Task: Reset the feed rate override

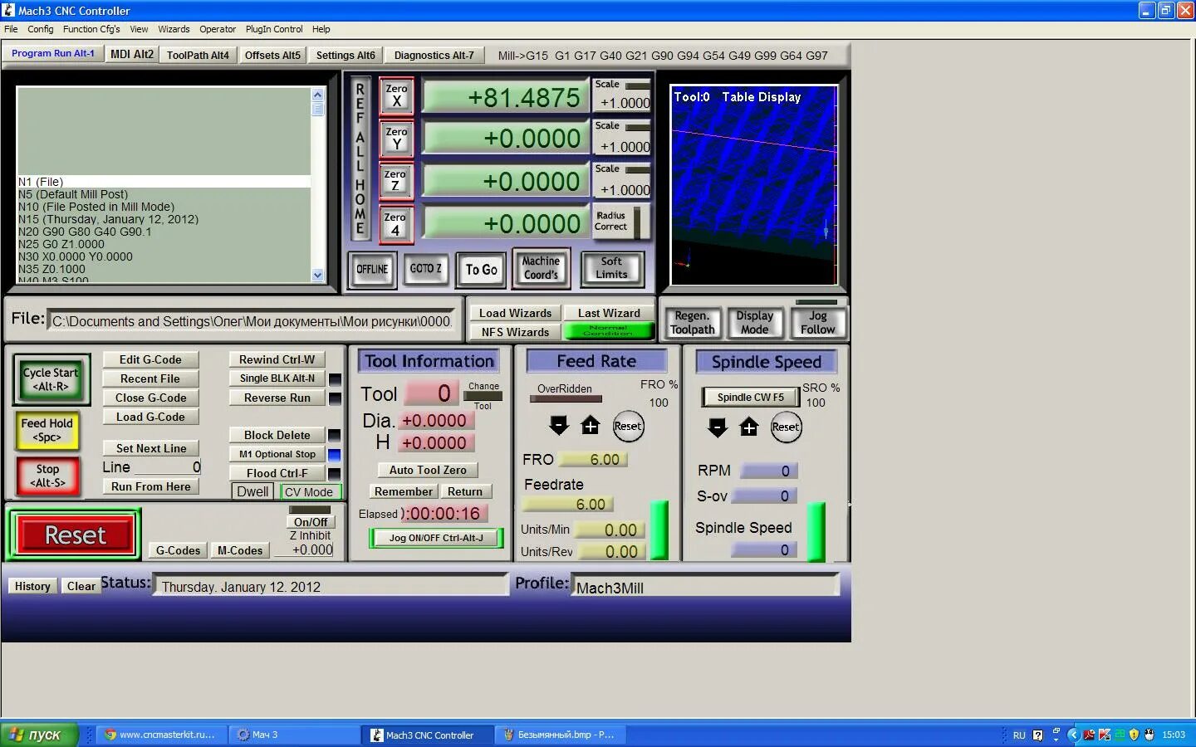Action: click(628, 427)
